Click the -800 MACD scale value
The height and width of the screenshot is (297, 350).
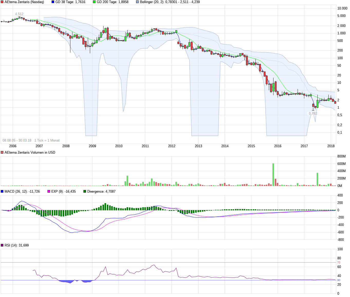click(x=340, y=240)
